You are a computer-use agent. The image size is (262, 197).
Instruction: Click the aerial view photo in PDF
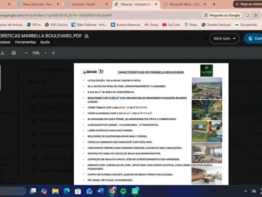coord(207,88)
